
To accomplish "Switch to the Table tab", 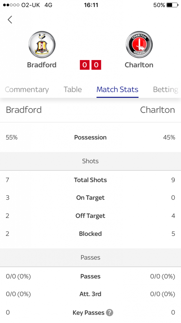I will [73, 89].
